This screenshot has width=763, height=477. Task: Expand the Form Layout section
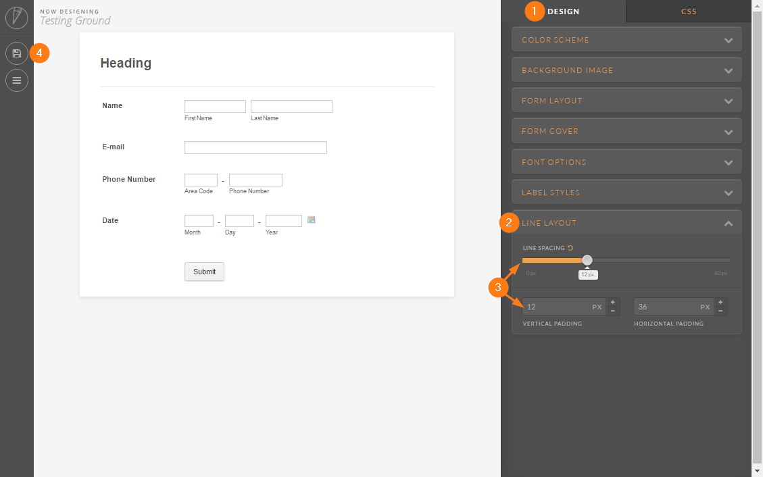pyautogui.click(x=626, y=101)
